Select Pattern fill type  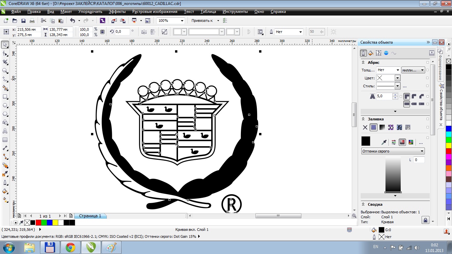click(x=391, y=127)
